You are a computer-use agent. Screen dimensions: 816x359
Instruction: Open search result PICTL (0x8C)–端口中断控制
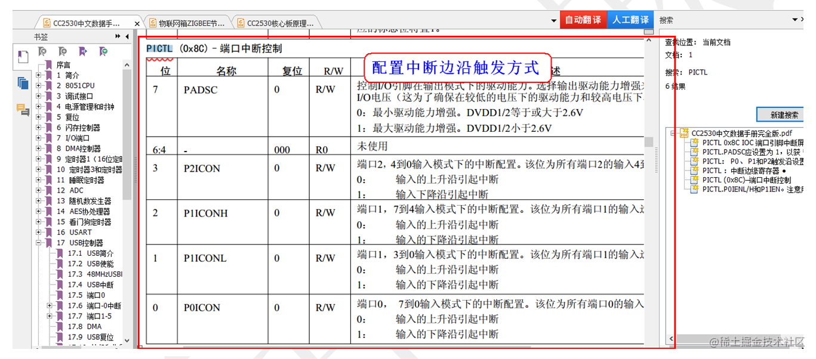[x=746, y=179]
